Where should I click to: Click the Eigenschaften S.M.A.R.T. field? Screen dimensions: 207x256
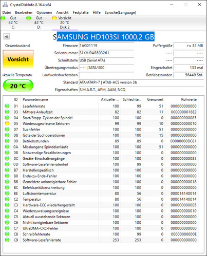point(141,90)
